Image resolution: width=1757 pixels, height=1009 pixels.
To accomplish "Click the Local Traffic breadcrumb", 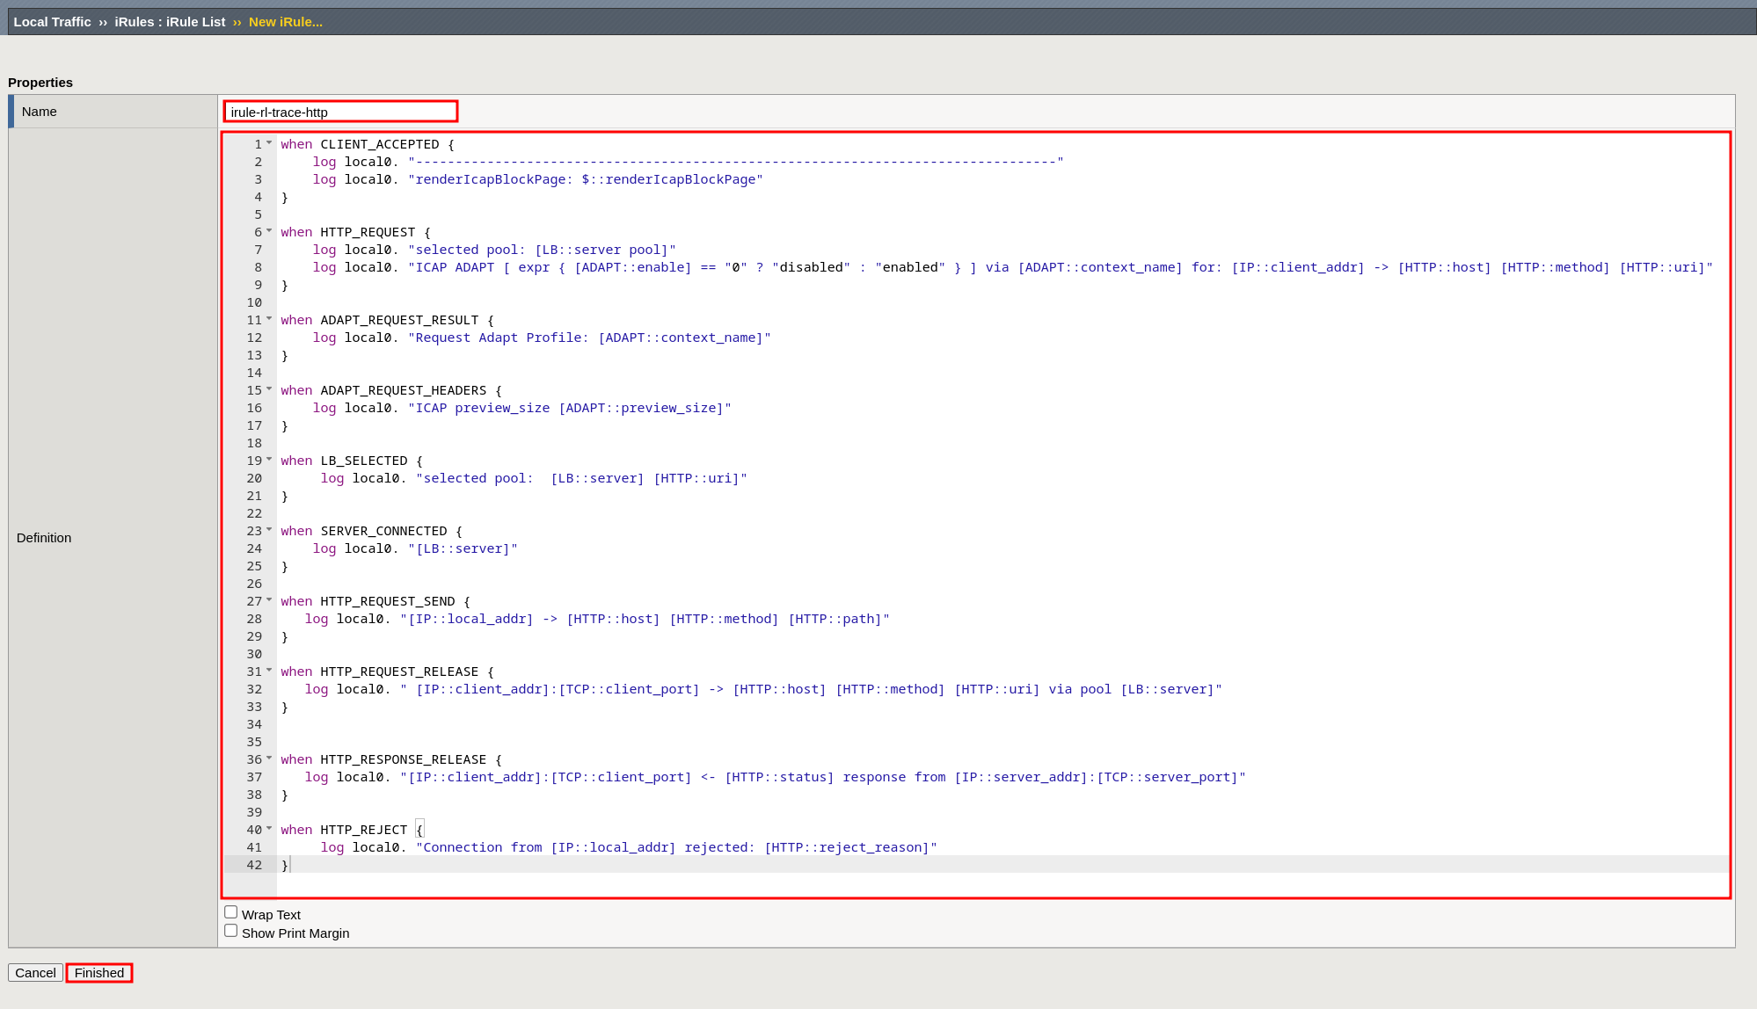I will click(52, 22).
